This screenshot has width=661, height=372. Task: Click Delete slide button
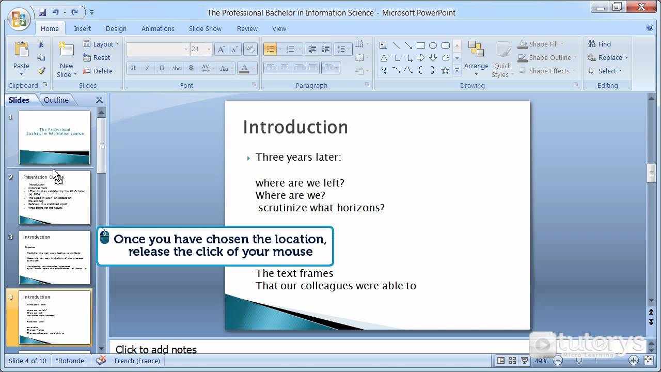(x=98, y=71)
